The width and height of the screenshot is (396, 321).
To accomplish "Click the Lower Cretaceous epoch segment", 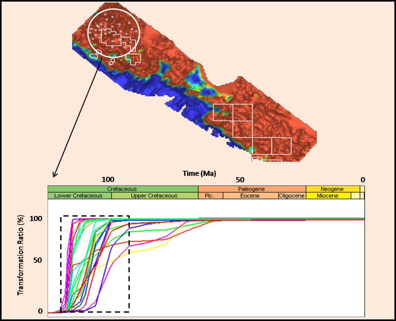I will tap(79, 196).
